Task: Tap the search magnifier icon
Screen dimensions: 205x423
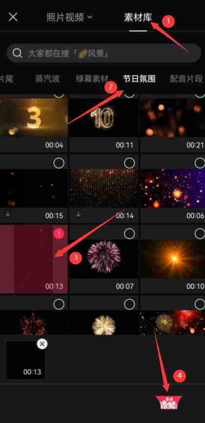Action: tap(17, 53)
